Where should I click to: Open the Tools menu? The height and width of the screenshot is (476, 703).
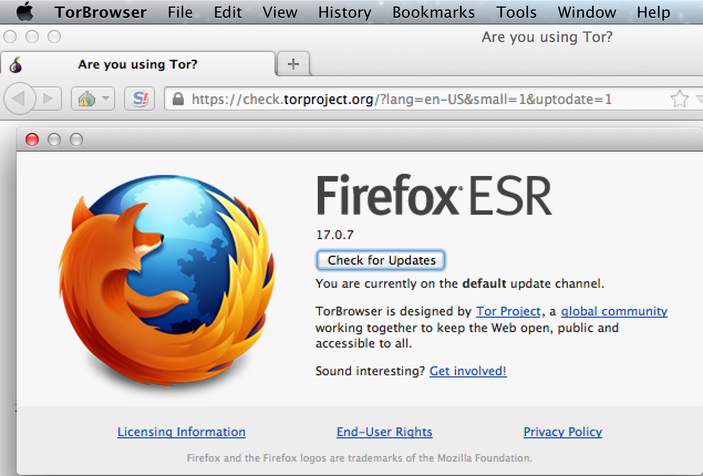516,12
